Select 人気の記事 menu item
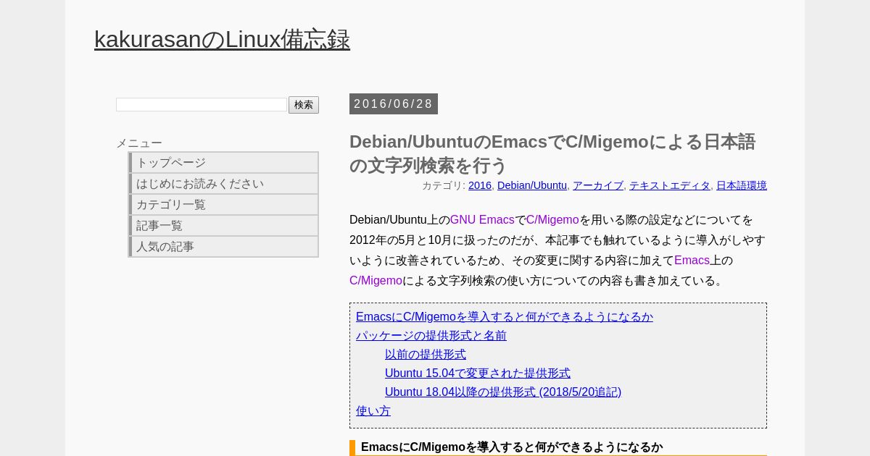Viewport: 870px width, 456px height. click(x=224, y=247)
